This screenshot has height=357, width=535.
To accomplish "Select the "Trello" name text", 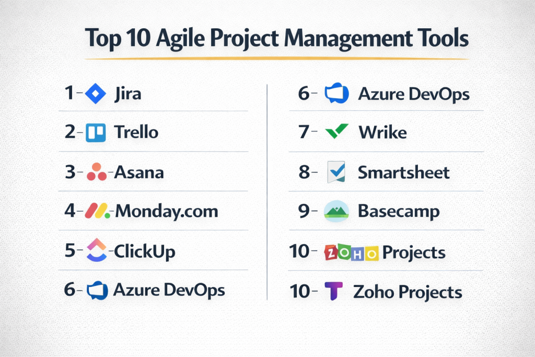I will (x=136, y=132).
